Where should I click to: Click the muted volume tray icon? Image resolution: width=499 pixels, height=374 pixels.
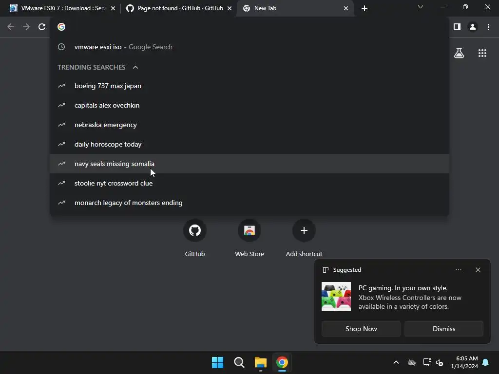440,362
